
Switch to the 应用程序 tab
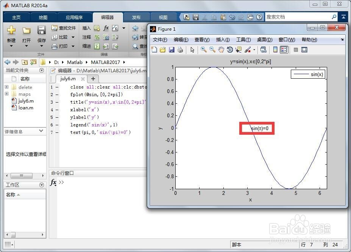(x=74, y=17)
